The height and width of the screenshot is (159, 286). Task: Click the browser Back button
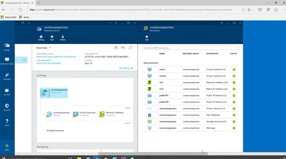point(4,10)
